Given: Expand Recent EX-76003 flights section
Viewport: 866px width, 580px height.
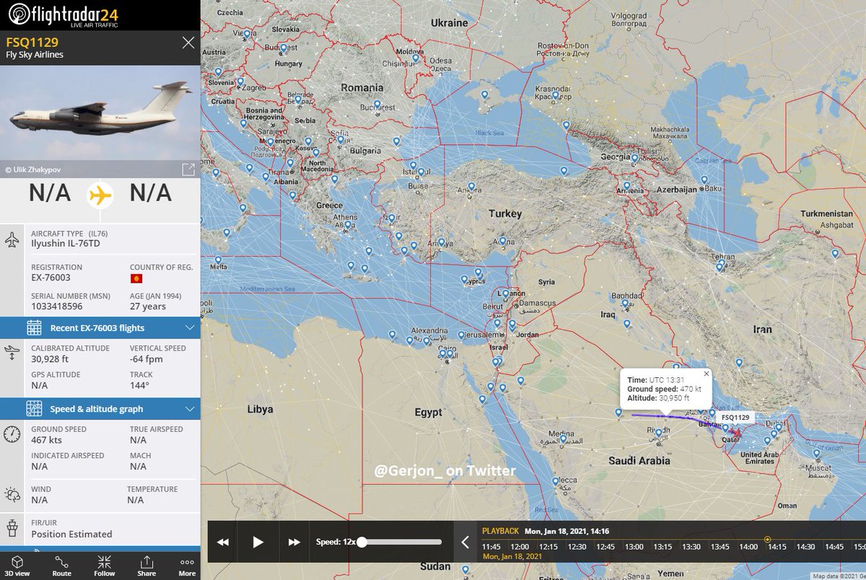Looking at the screenshot, I should click(100, 328).
